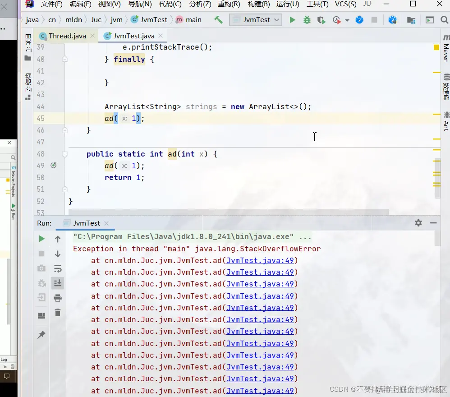450x397 pixels.
Task: Expand the profiler dropdown arrow
Action: (347, 20)
